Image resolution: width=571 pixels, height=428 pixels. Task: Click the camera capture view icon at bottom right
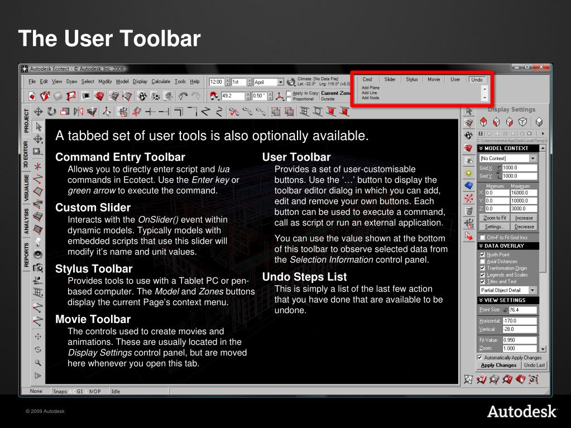[534, 379]
